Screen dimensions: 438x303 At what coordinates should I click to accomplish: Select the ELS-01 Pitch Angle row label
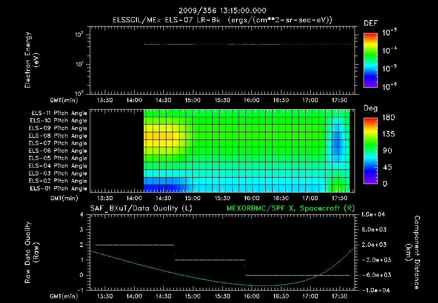click(59, 188)
